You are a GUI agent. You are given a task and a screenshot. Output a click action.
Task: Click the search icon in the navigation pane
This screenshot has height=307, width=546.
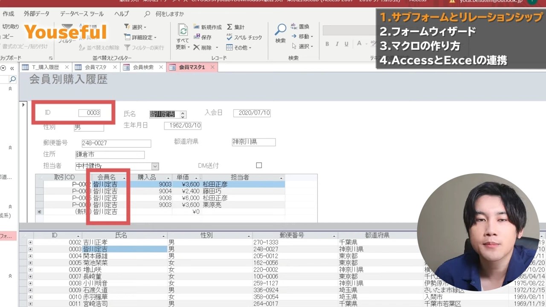point(12,79)
